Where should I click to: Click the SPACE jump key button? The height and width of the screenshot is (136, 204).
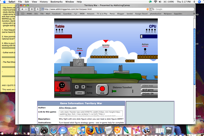pyautogui.click(x=80, y=93)
